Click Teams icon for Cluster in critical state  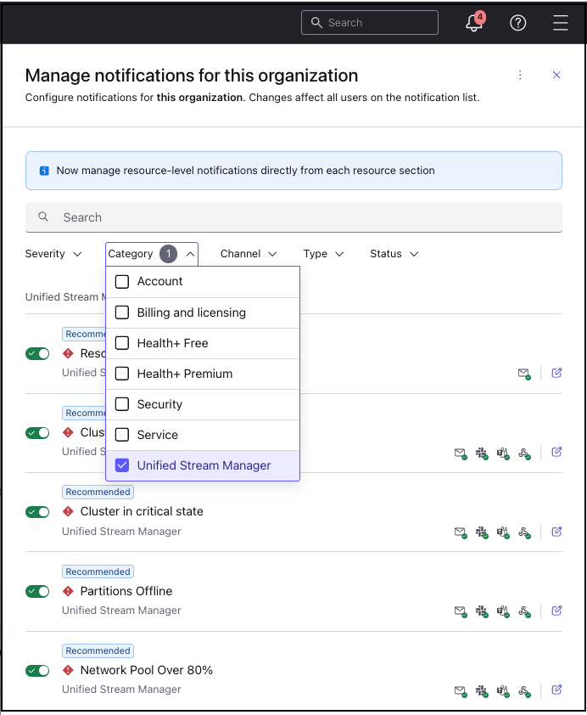(503, 532)
